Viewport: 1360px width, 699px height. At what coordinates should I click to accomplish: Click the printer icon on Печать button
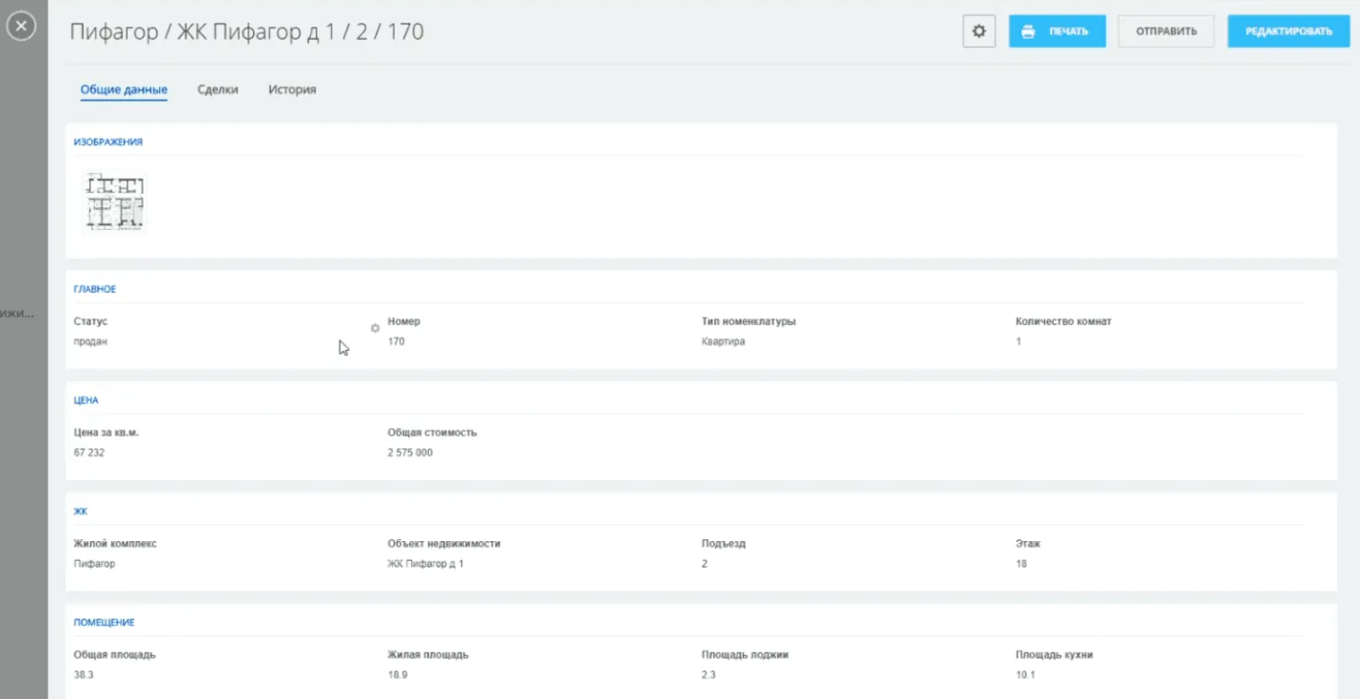tap(1028, 31)
